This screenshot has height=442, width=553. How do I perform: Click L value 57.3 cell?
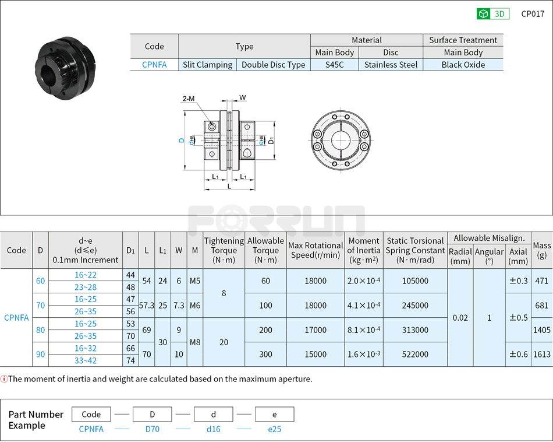tap(146, 306)
